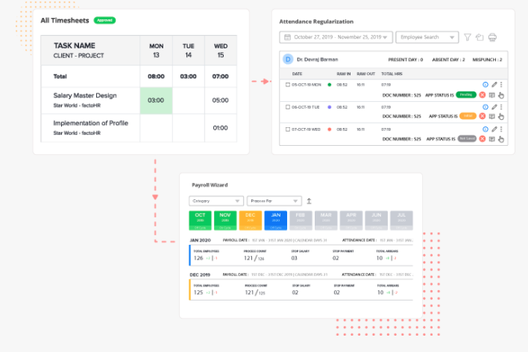Tick the checkbox for 06-OCT-19 TUE
This screenshot has width=528, height=352.
[x=288, y=107]
